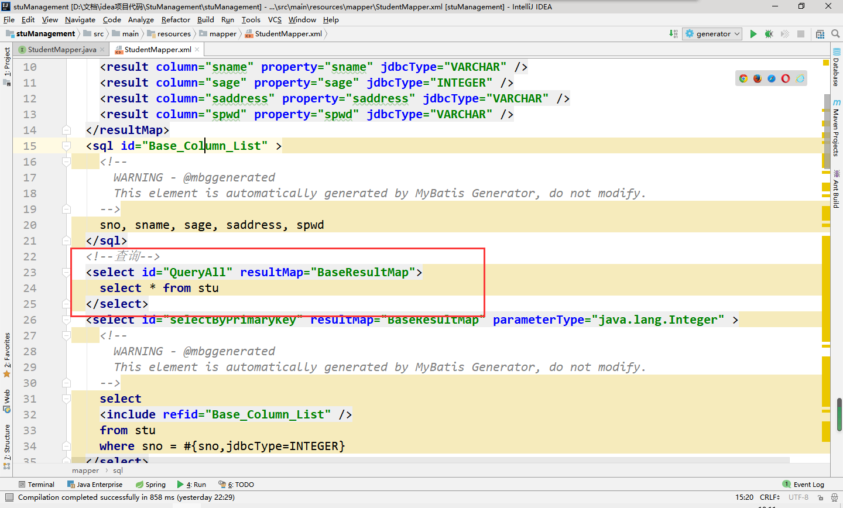Screen dimensions: 843x508
Task: Open the Maven Projects tool window
Action: pyautogui.click(x=836, y=128)
